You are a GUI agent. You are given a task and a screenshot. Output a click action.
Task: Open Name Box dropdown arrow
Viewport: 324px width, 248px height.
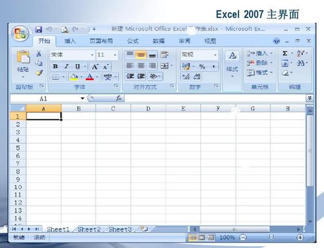click(x=82, y=98)
